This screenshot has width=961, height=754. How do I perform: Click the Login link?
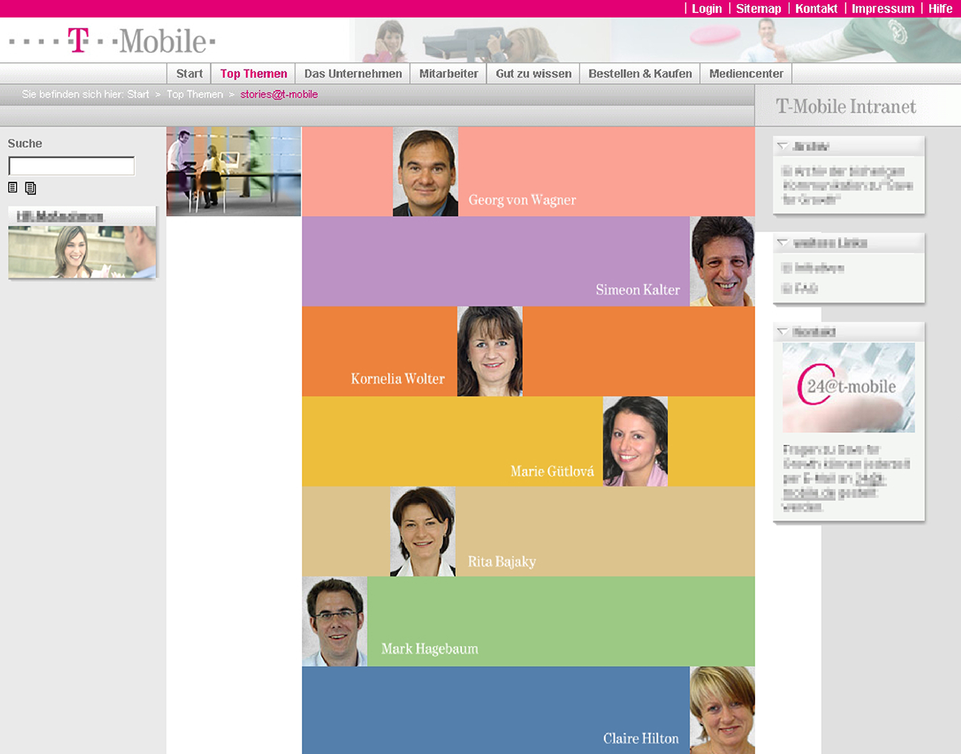click(x=706, y=9)
